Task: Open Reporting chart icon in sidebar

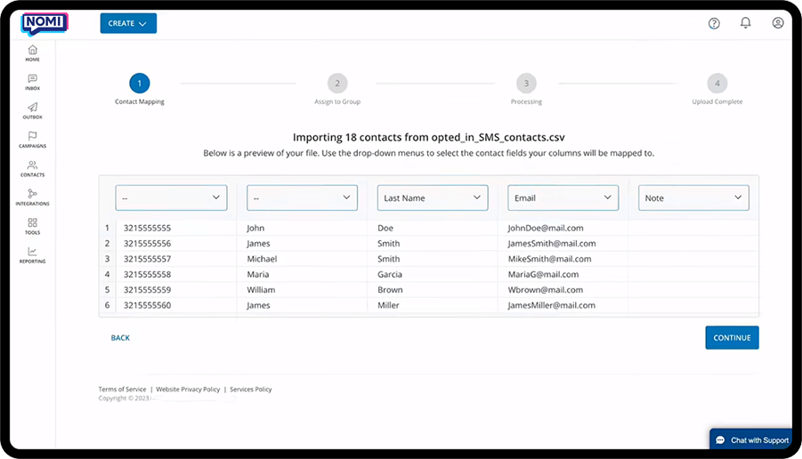Action: pos(33,254)
